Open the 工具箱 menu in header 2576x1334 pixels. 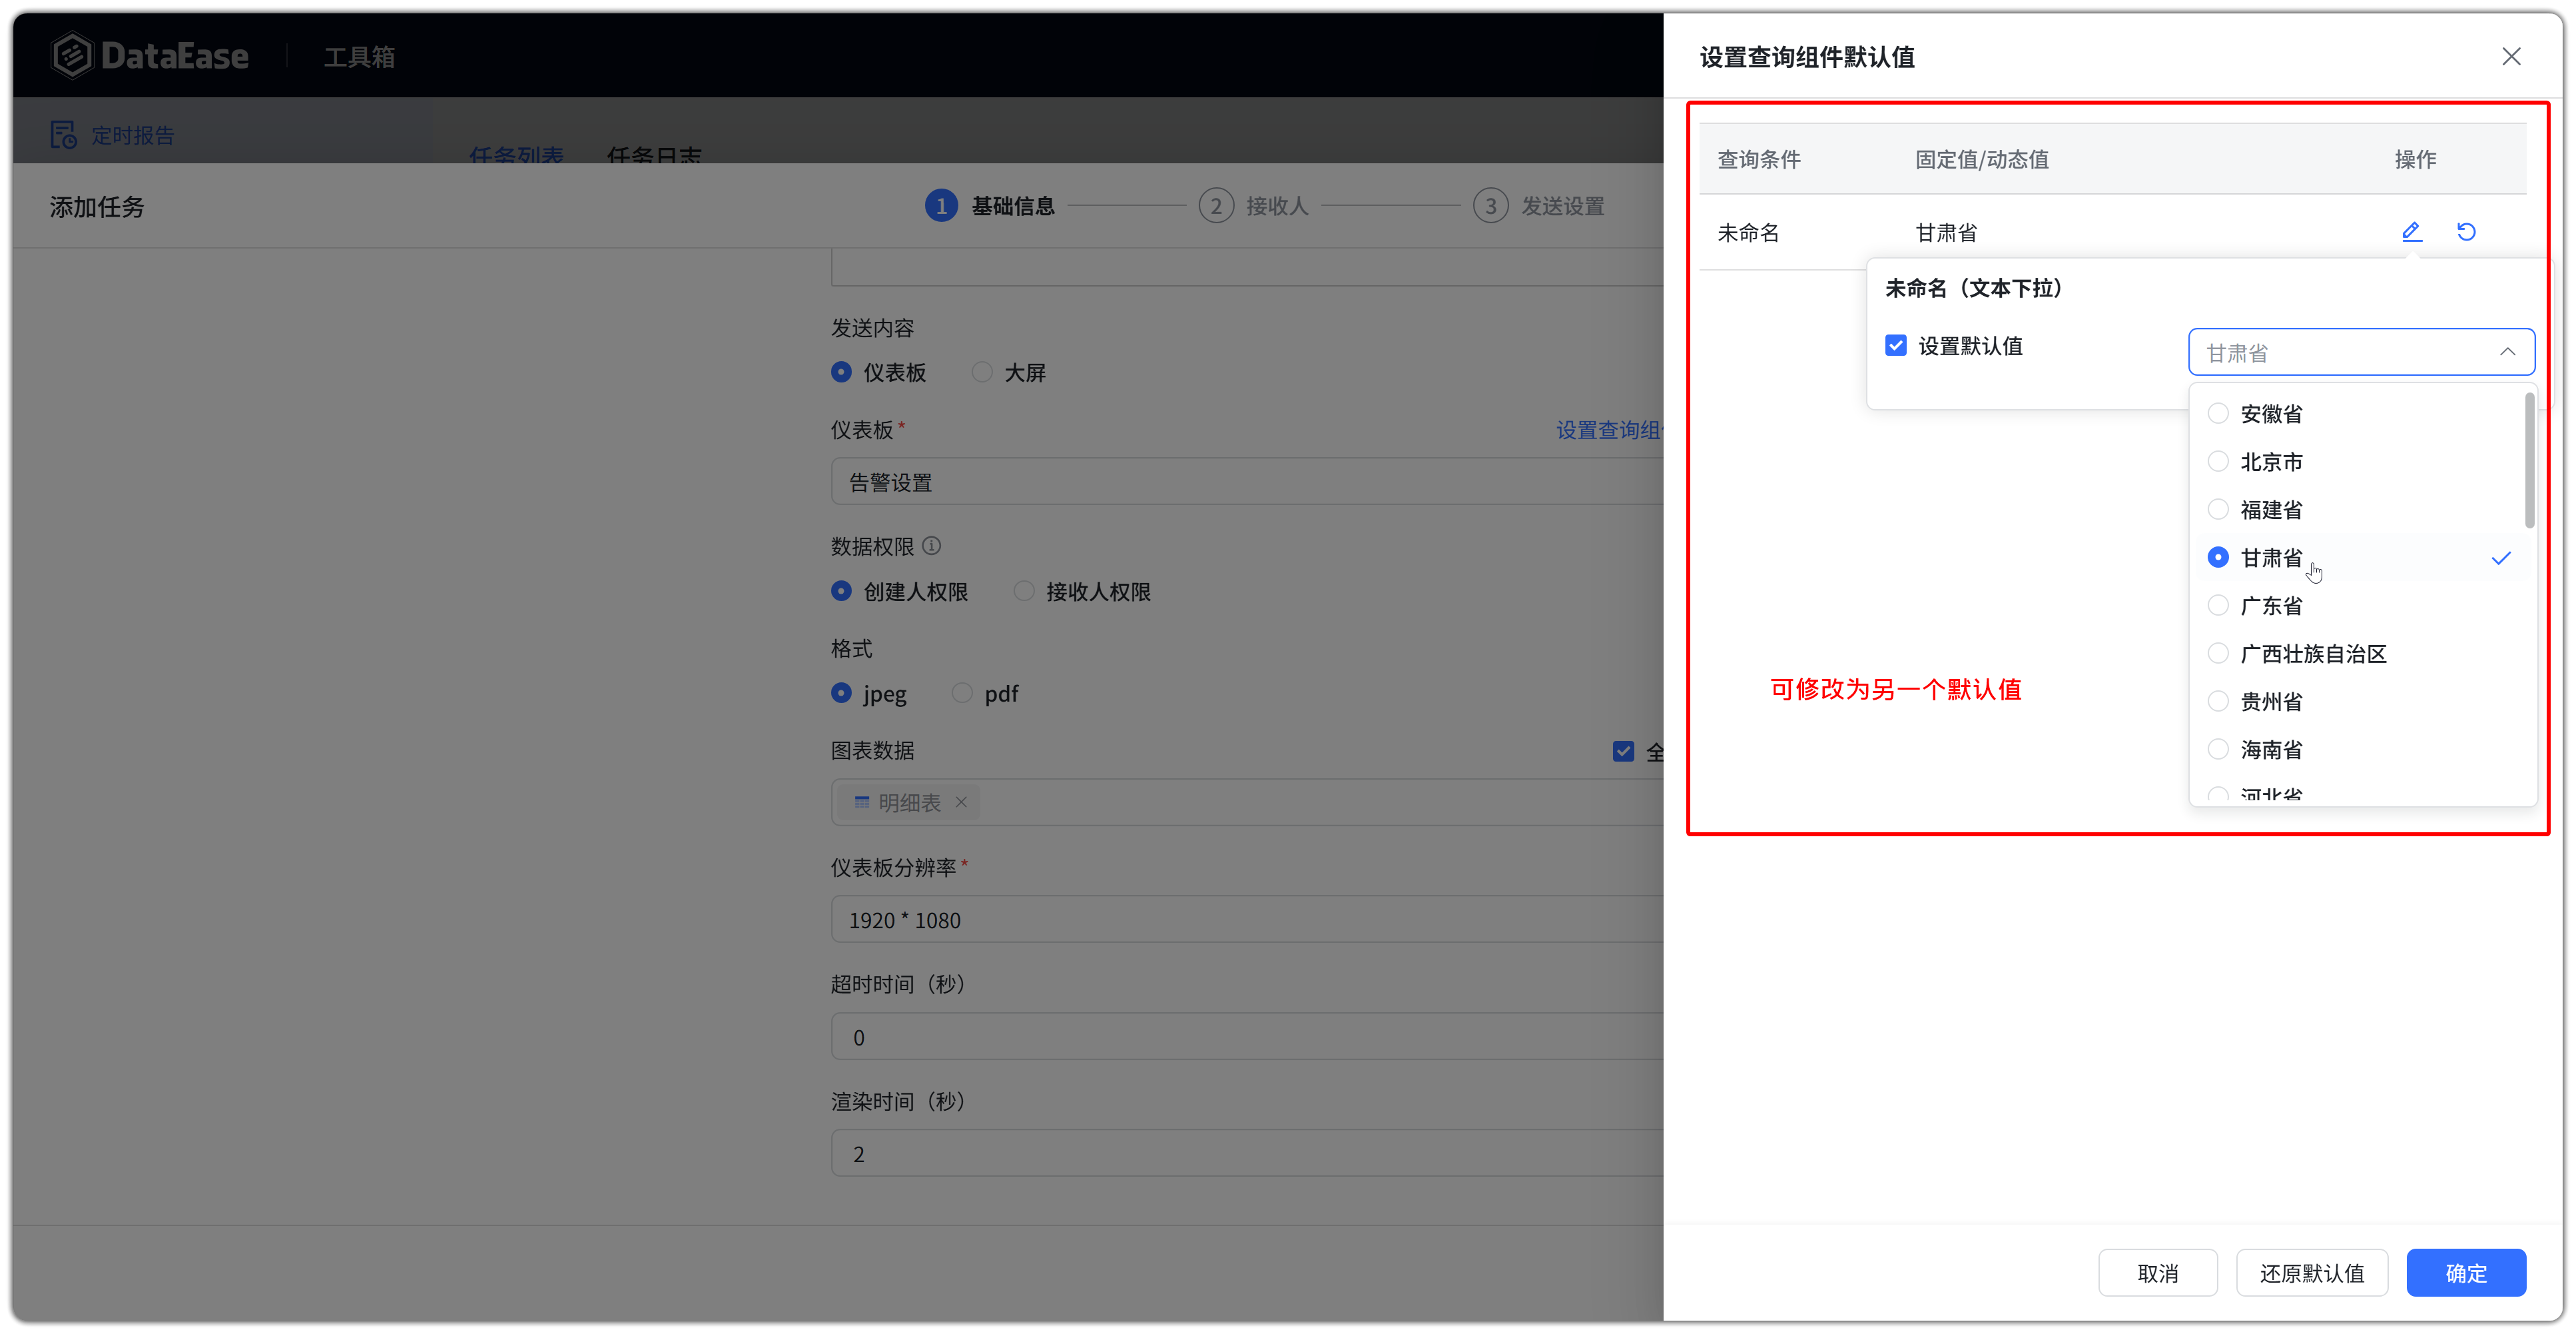point(359,57)
